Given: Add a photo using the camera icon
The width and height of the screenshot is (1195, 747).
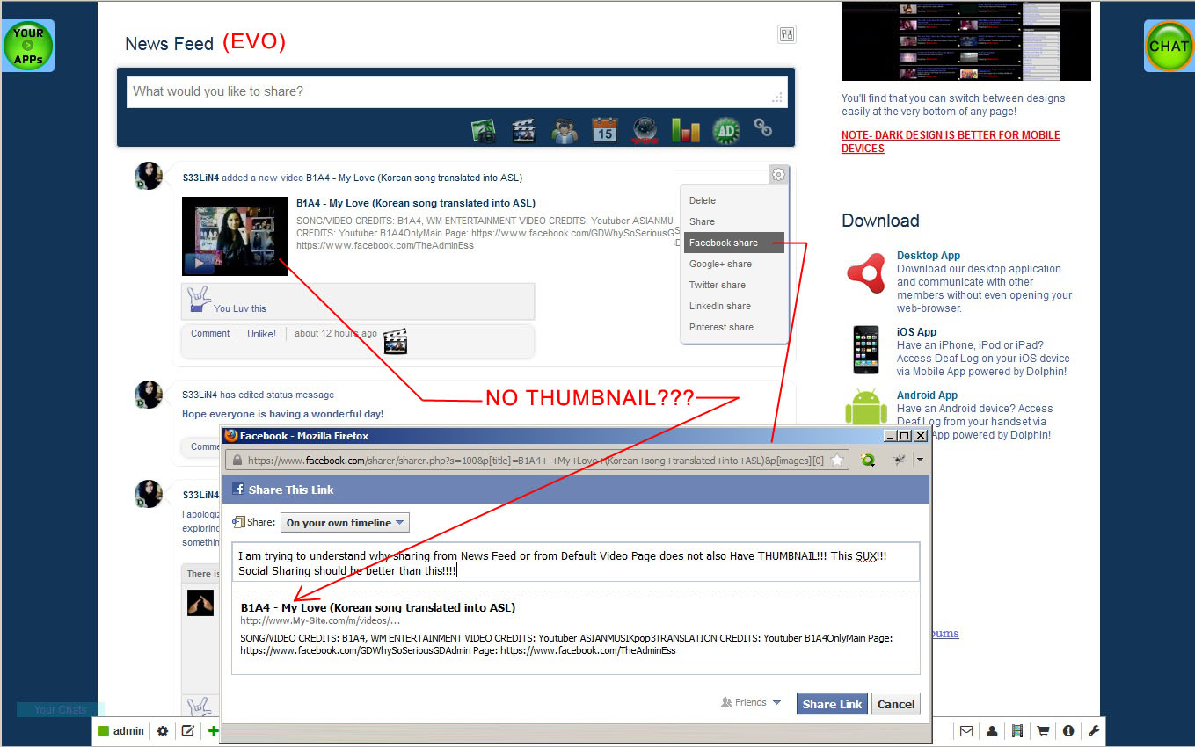Looking at the screenshot, I should pos(484,130).
